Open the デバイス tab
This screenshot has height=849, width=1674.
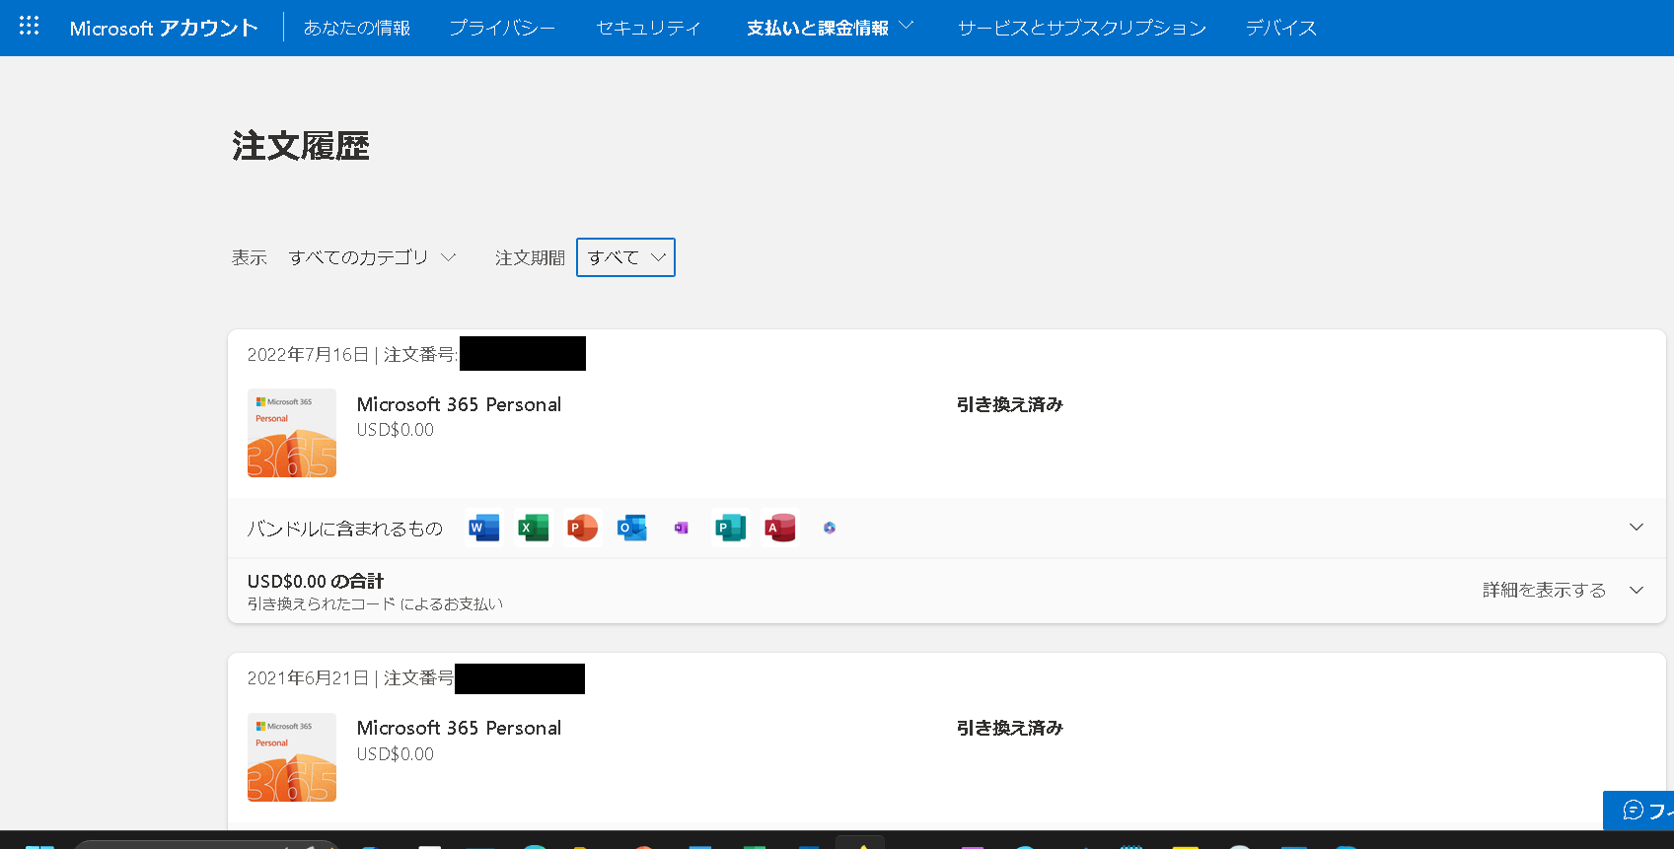tap(1281, 28)
